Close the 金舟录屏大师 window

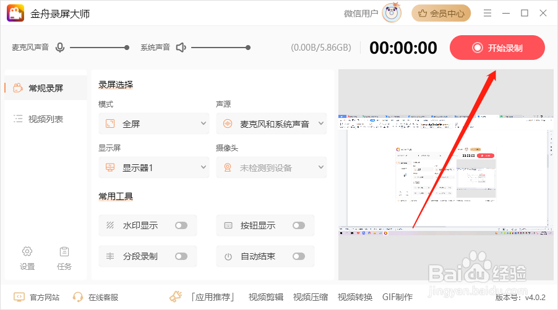[x=543, y=13]
